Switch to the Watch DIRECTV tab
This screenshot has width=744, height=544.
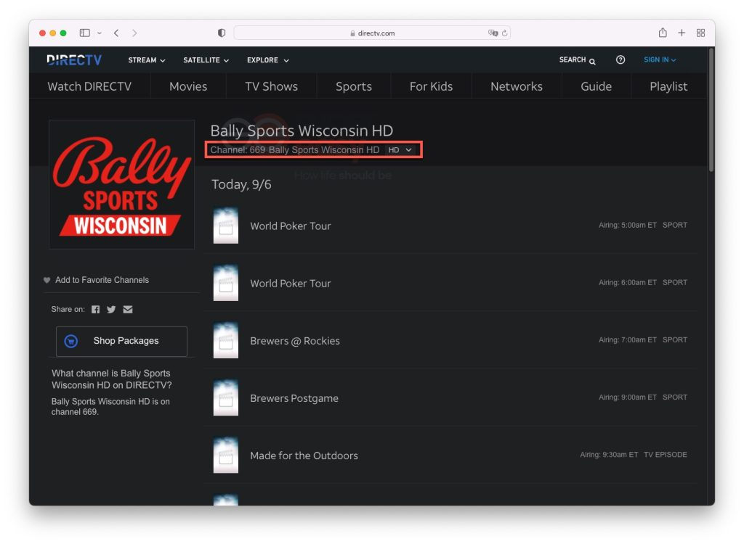pos(89,86)
